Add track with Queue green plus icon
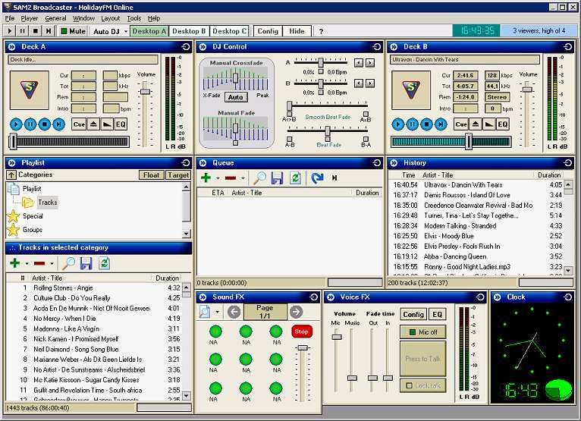Screen dimensions: 581x421 coord(206,178)
